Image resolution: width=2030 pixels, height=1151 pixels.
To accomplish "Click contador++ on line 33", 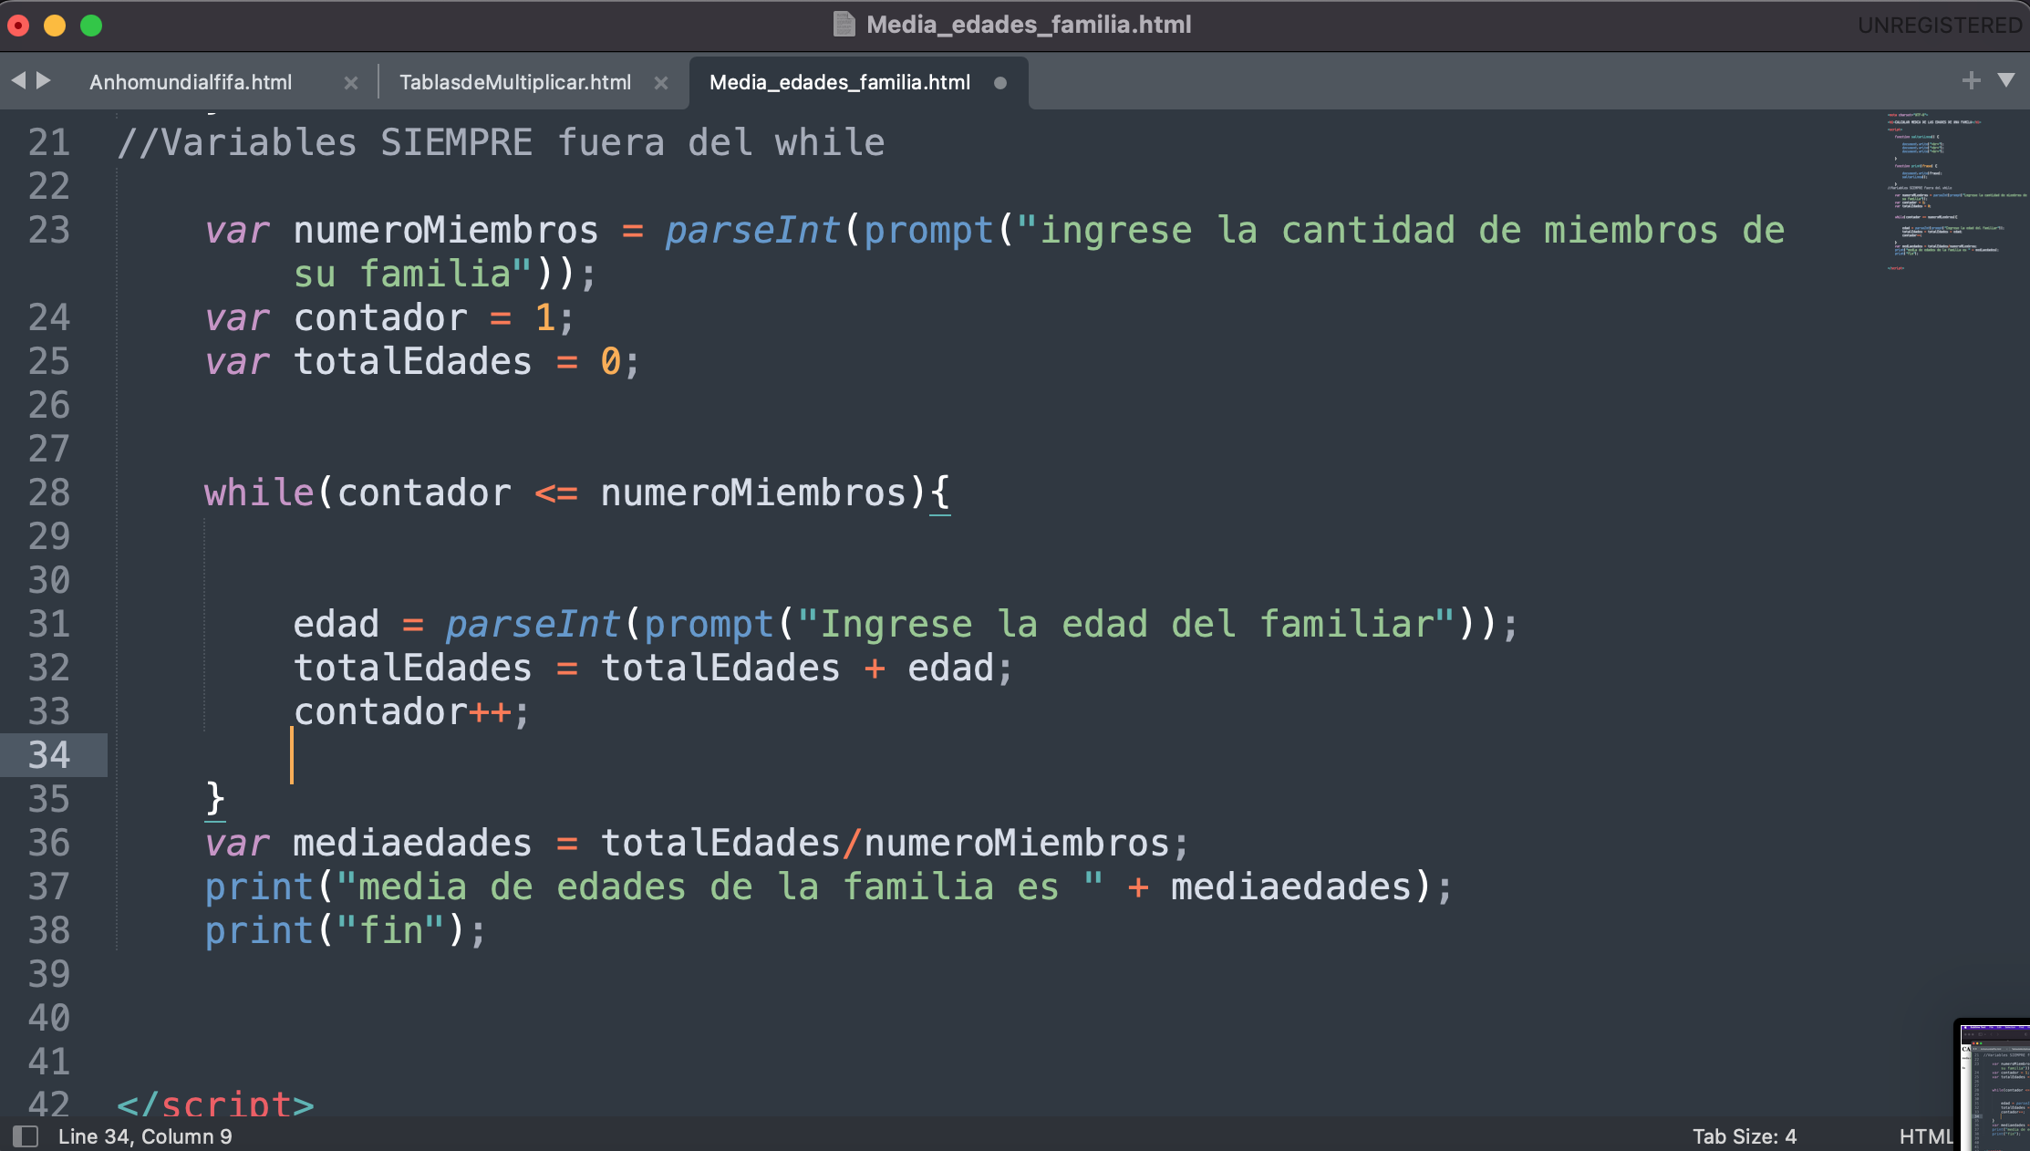I will (401, 711).
